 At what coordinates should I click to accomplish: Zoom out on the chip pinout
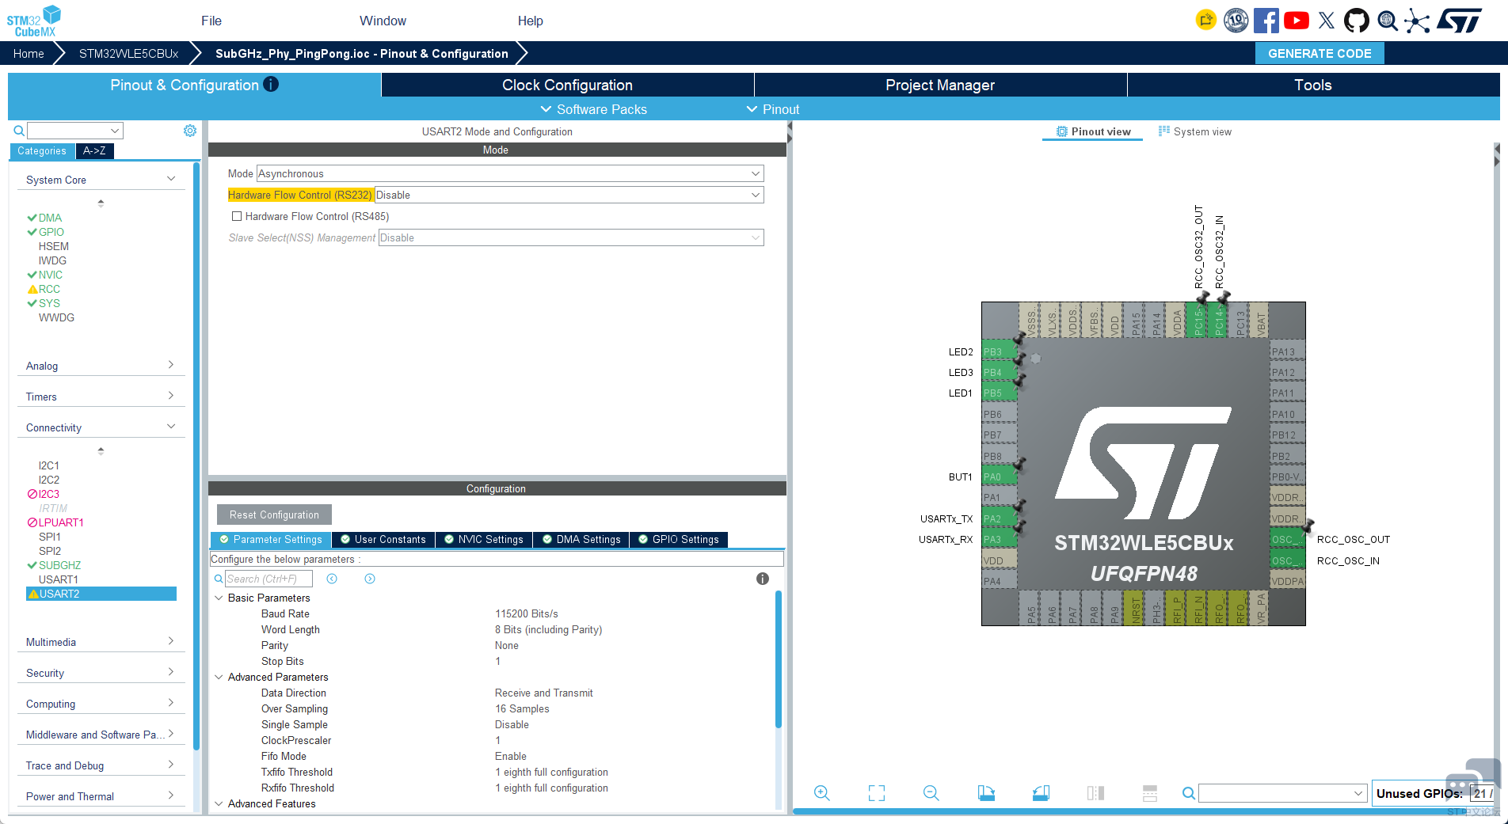click(x=931, y=793)
